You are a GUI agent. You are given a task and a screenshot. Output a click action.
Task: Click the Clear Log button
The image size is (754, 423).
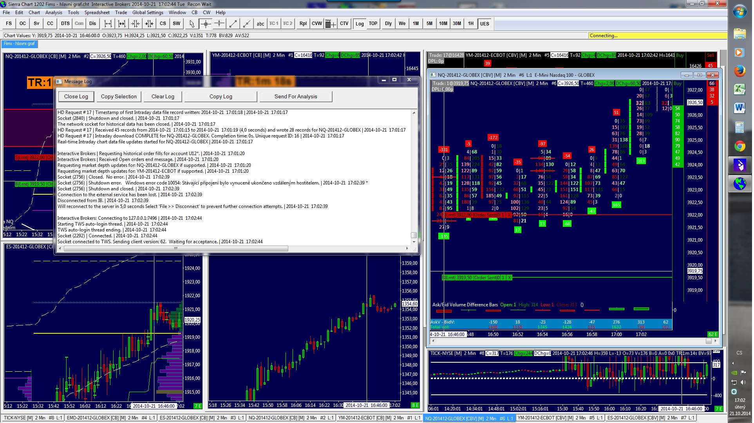tap(163, 96)
